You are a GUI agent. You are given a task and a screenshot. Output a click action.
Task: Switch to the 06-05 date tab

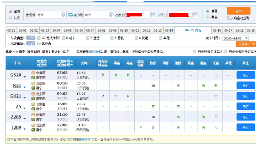tap(68, 31)
